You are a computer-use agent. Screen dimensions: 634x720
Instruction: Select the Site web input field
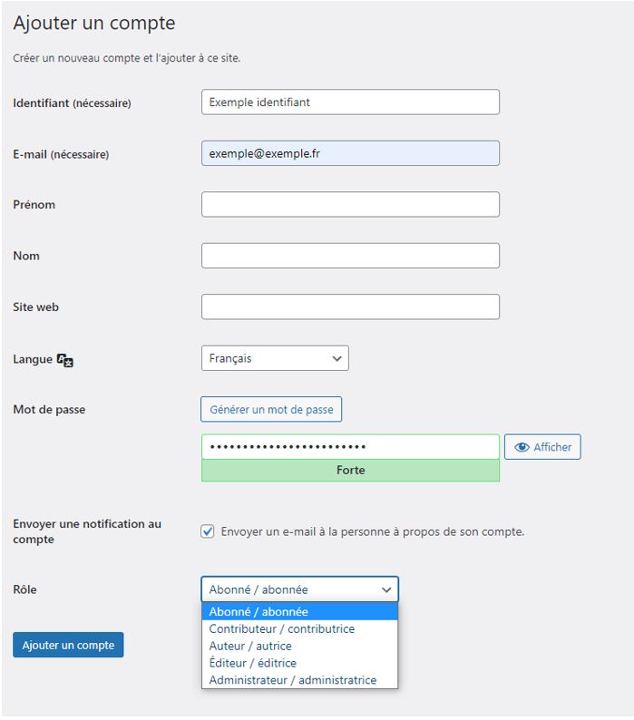click(x=350, y=306)
